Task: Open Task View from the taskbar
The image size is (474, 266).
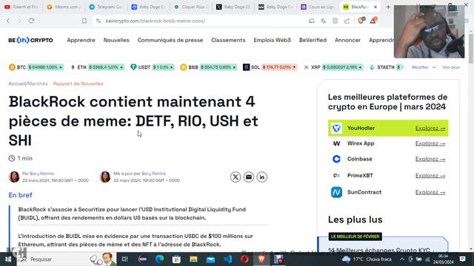Action: [x=124, y=259]
